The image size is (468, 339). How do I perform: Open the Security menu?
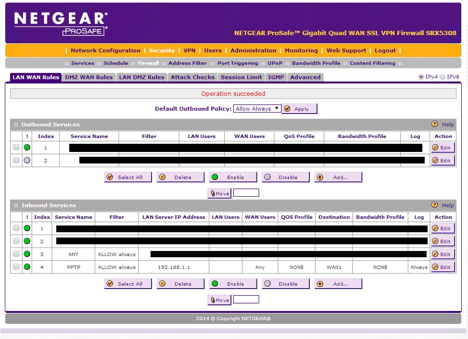coord(162,50)
